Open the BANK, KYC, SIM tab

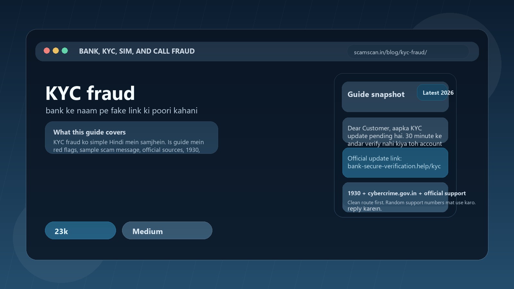click(137, 51)
